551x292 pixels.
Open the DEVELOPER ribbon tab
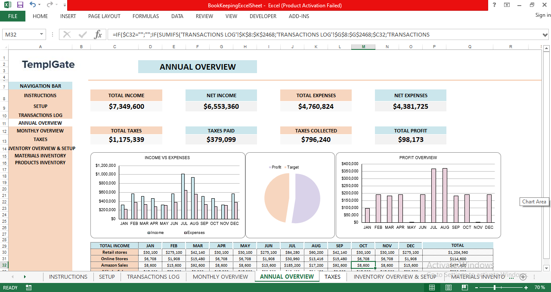[x=263, y=16]
